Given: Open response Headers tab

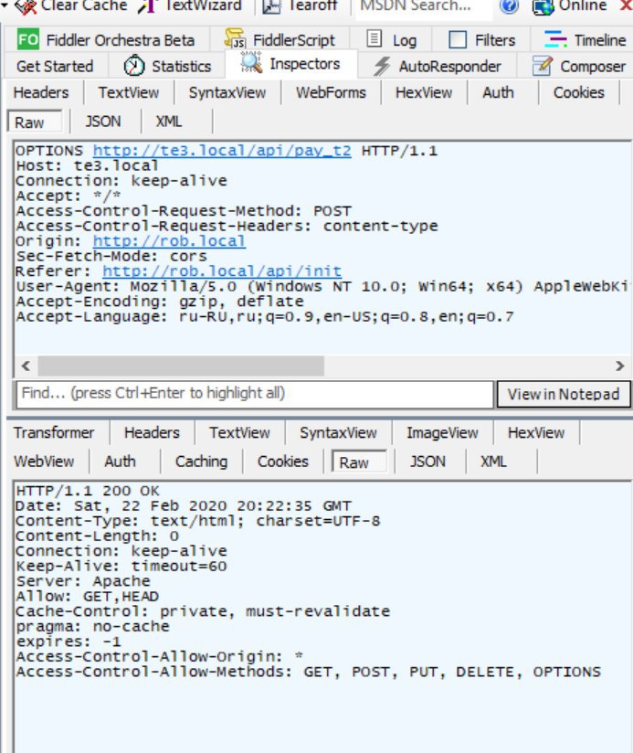Looking at the screenshot, I should [x=152, y=432].
